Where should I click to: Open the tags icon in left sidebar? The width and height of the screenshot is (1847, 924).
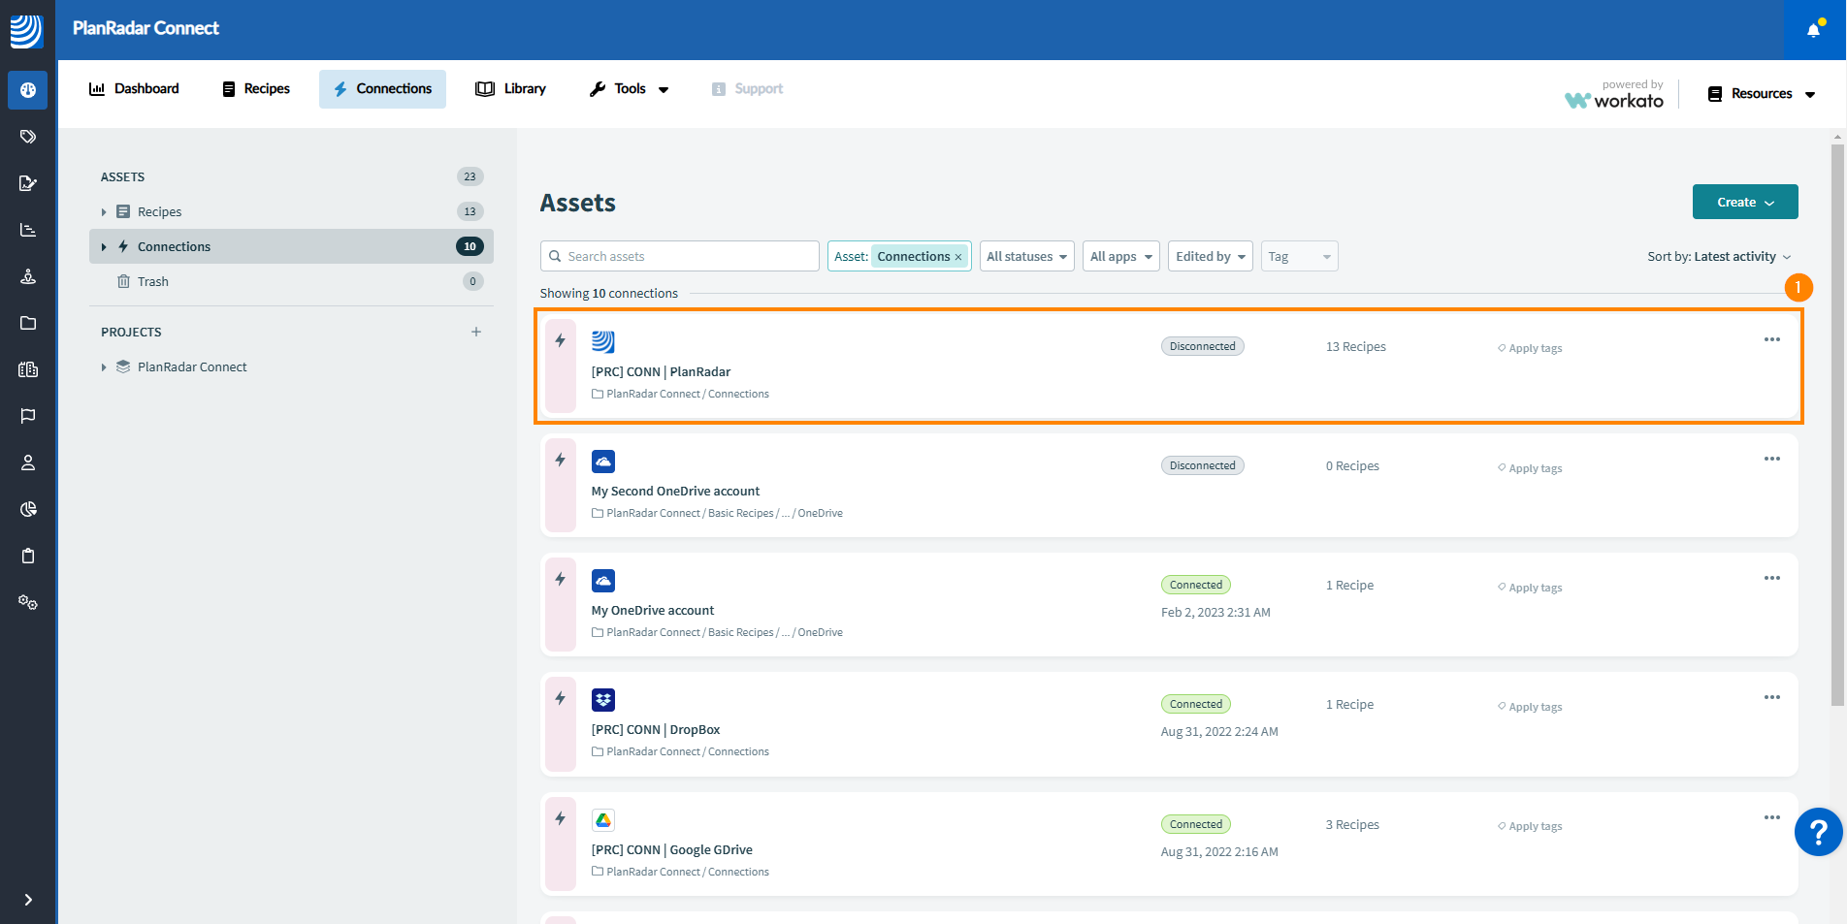click(28, 137)
